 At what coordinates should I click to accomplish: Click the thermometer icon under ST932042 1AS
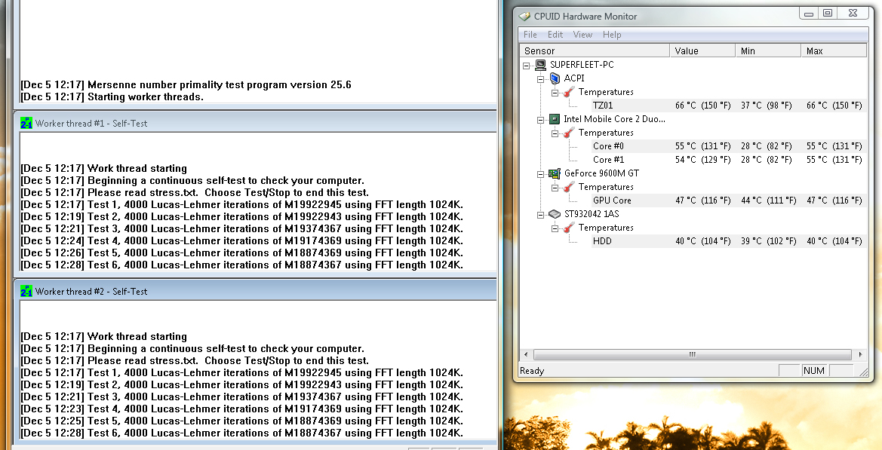coord(569,228)
